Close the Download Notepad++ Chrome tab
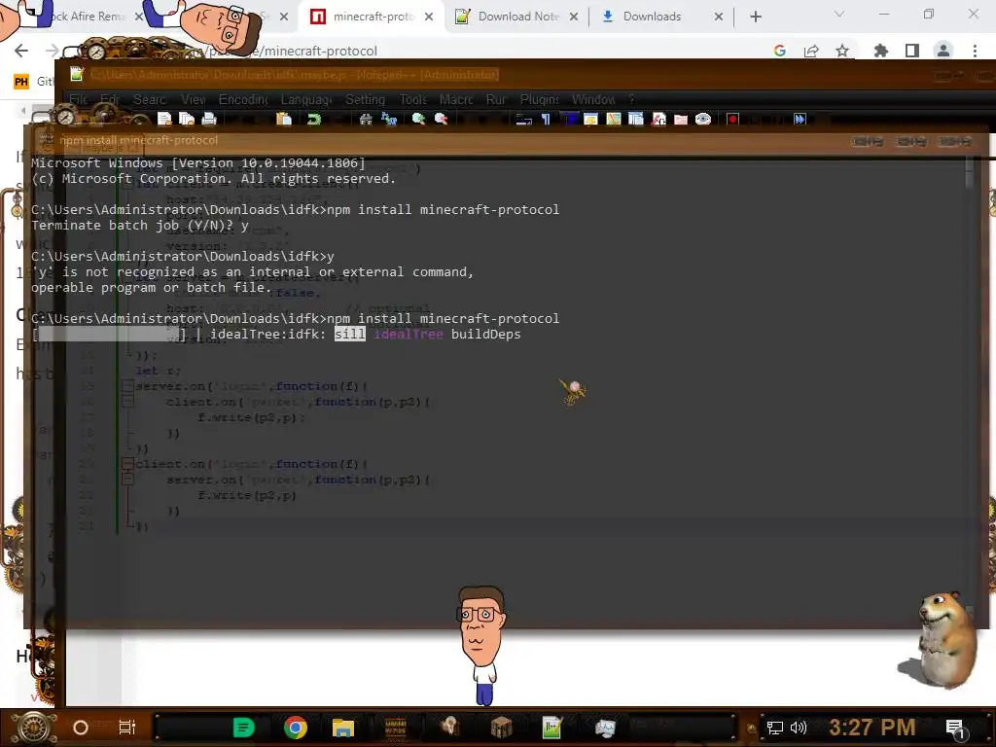 [574, 18]
